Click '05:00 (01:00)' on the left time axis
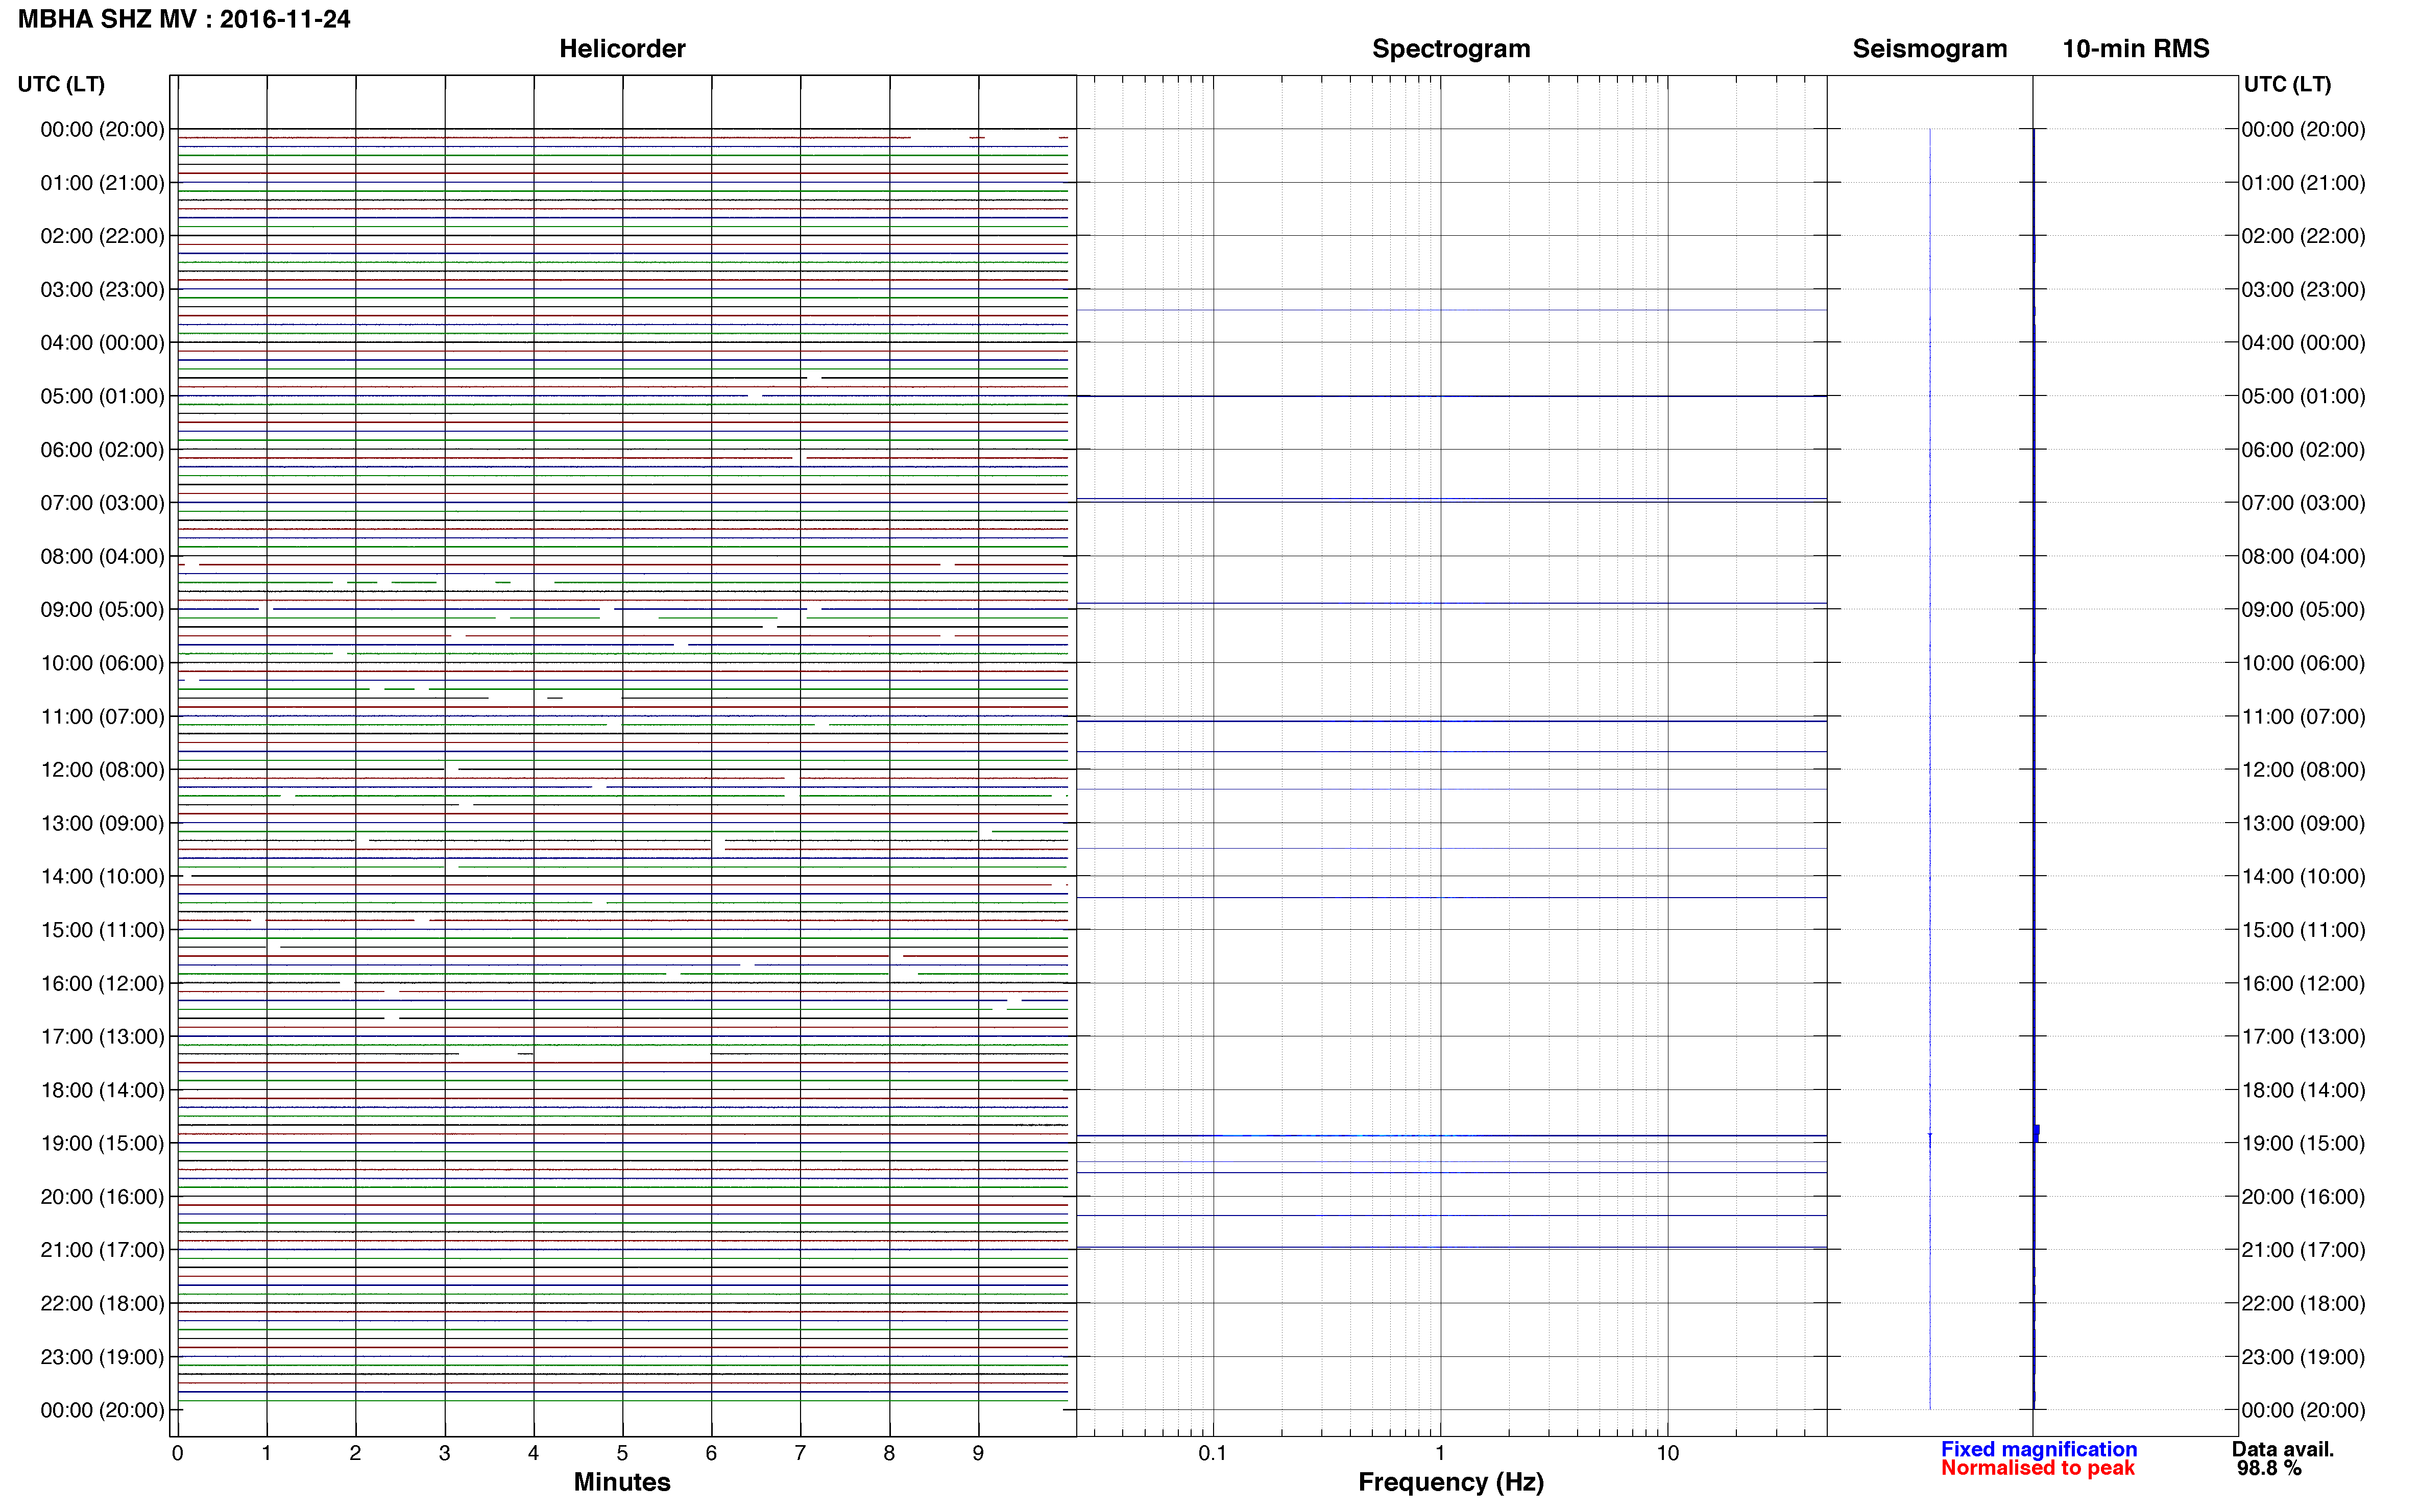2420x1512 pixels. click(102, 396)
